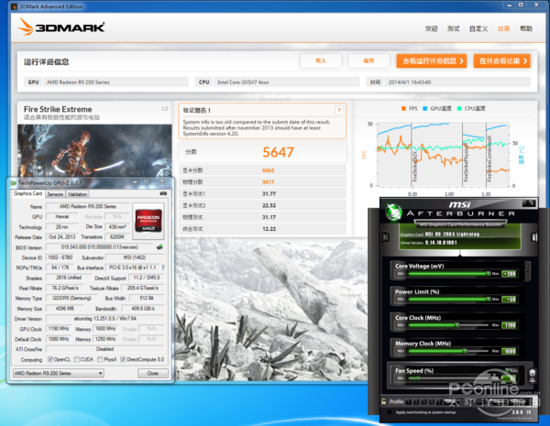Click the Save profile button in Afterburner
Image resolution: width=550 pixels, height=426 pixels.
pyautogui.click(x=452, y=401)
